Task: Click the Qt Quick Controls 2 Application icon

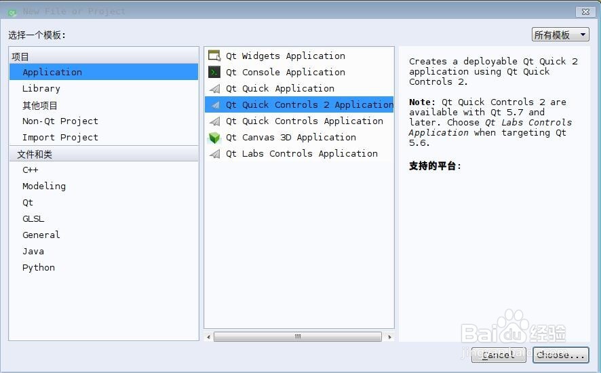Action: click(215, 104)
